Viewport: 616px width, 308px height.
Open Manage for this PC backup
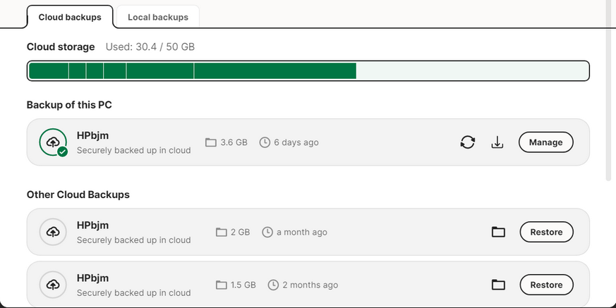(x=545, y=142)
